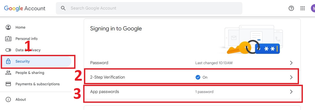The image size is (315, 110).
Task: Click the Data & privacy toggle icon
Action: tap(8, 50)
